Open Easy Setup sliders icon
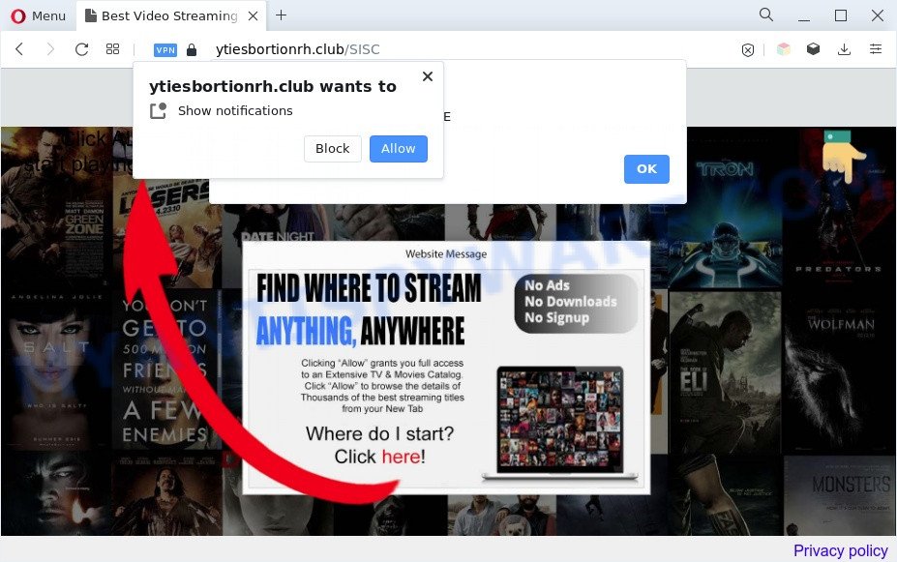Image resolution: width=897 pixels, height=562 pixels. tap(876, 49)
